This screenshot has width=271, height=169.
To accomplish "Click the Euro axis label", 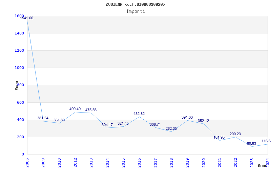I will 17,86.
